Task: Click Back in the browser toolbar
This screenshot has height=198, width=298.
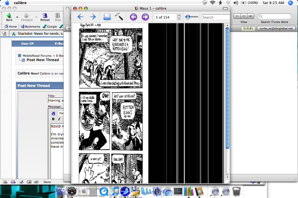Action: (x=9, y=17)
